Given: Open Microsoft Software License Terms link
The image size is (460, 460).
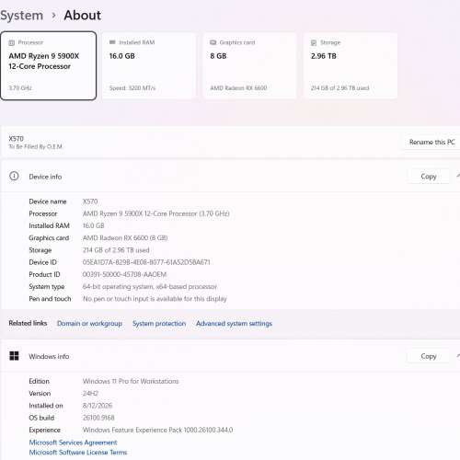Looking at the screenshot, I should (x=78, y=452).
